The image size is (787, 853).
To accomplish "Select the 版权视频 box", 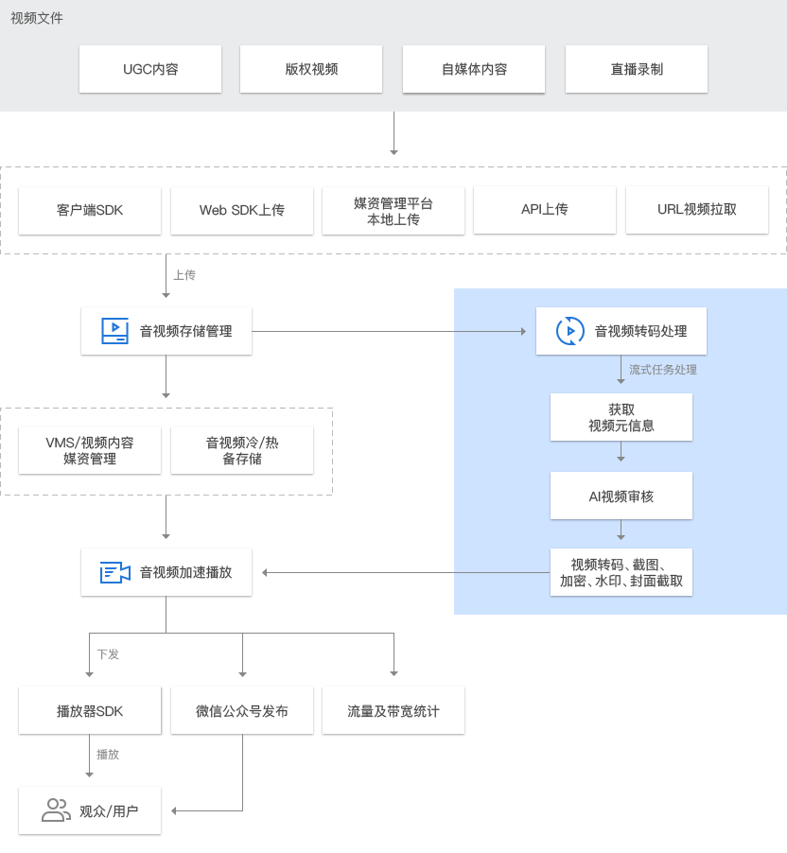I will (311, 69).
